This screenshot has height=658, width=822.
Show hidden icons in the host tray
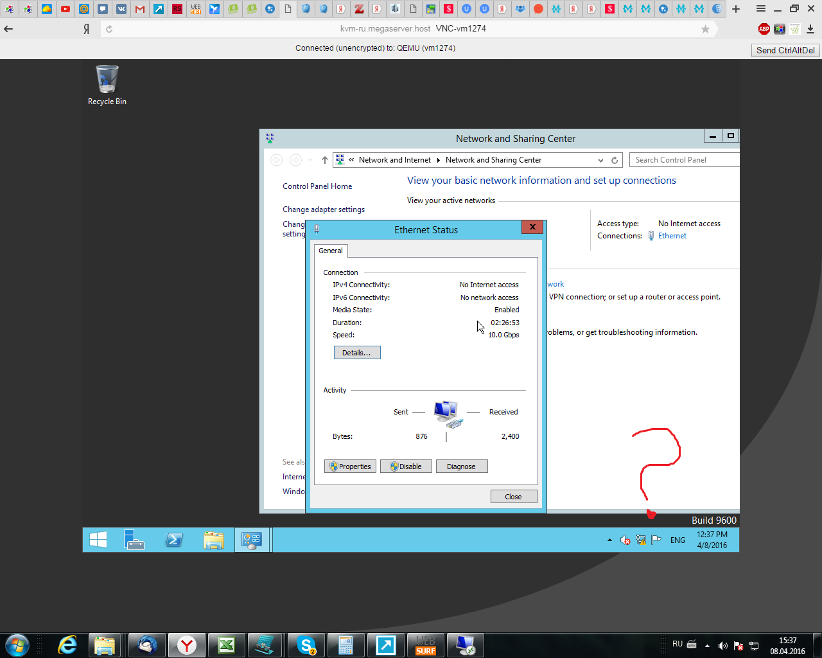[x=707, y=646]
